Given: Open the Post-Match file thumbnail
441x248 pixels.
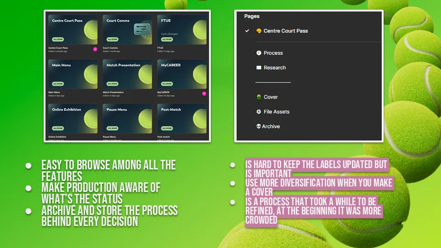Looking at the screenshot, I should click(x=182, y=118).
